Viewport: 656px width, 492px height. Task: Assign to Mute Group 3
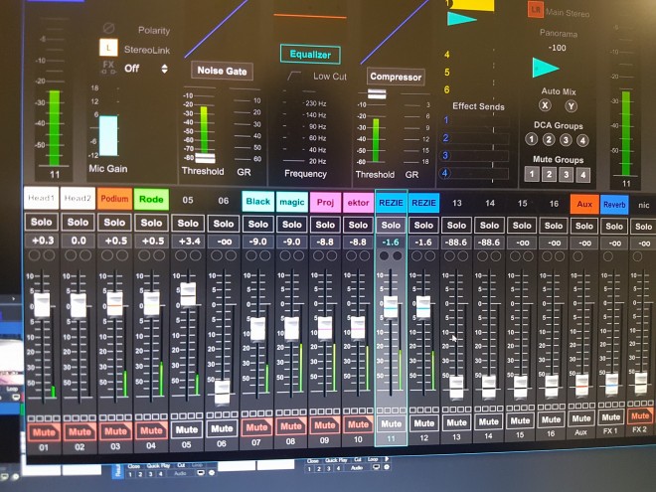(x=566, y=175)
